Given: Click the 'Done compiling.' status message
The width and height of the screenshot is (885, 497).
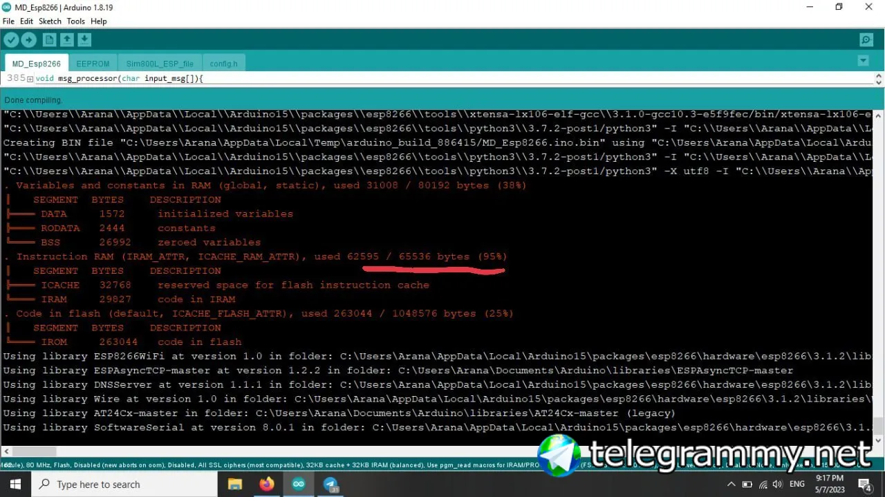Looking at the screenshot, I should [33, 100].
